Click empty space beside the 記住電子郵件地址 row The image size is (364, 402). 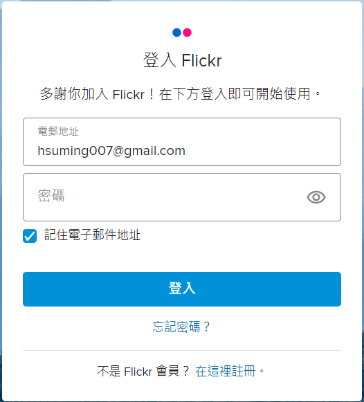pos(241,235)
